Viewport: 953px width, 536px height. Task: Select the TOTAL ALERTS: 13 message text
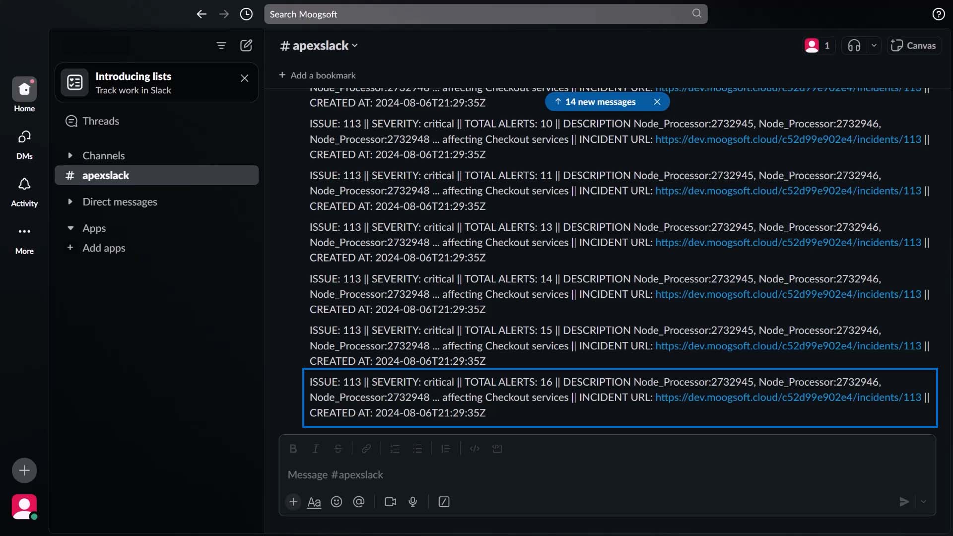[619, 243]
